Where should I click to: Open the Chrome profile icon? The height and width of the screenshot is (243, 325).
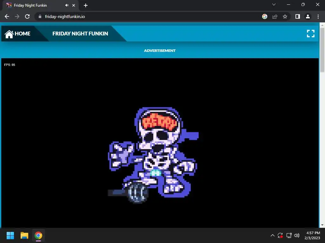point(308,16)
